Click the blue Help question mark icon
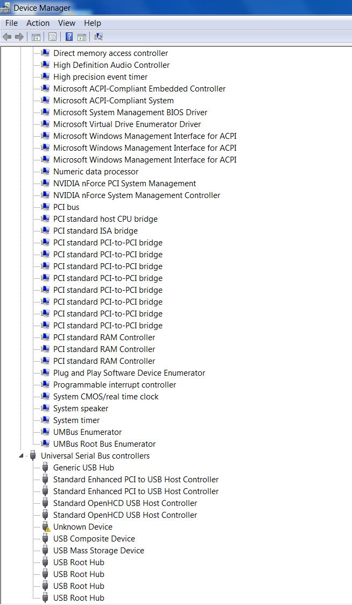Viewport: 352px width, 605px height. coord(69,37)
